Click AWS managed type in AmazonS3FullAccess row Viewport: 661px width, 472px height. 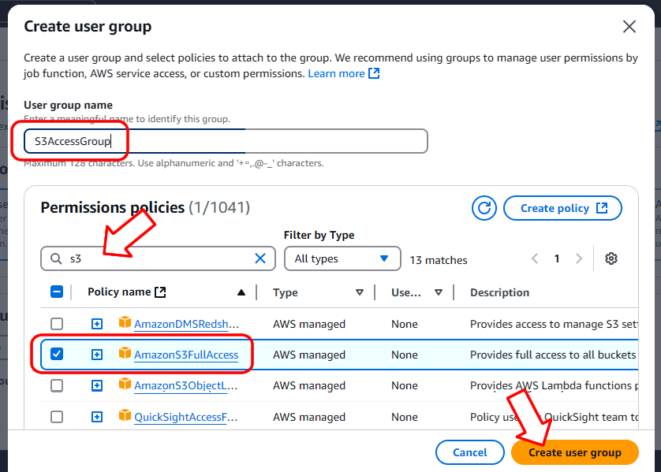[309, 355]
